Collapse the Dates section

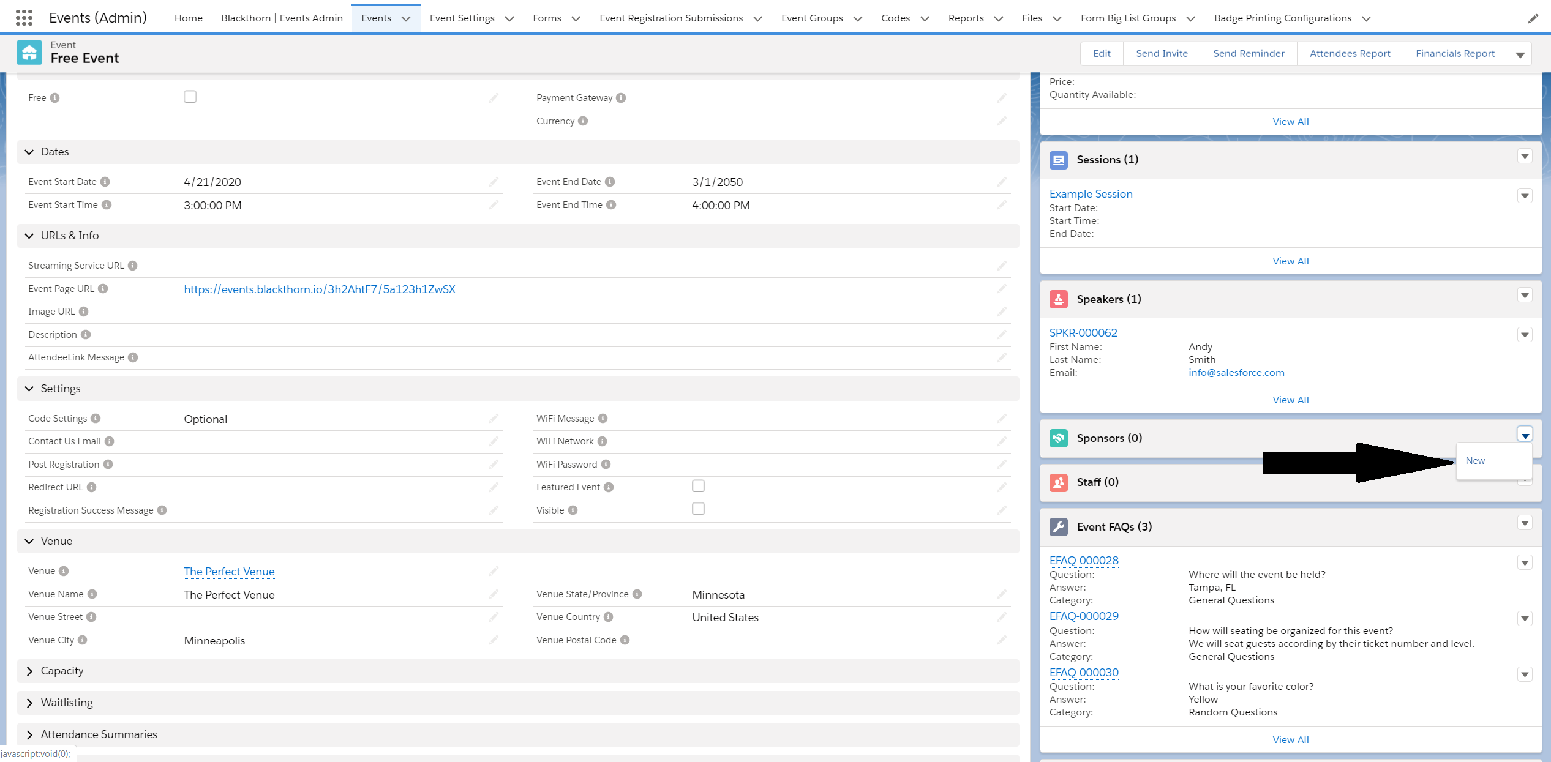click(29, 152)
